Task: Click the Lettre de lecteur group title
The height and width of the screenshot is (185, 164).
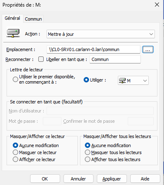Action: tap(26, 70)
